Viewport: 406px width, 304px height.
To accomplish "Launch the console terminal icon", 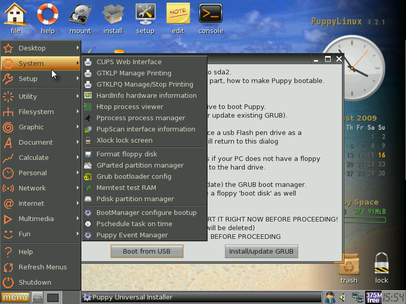I will pyautogui.click(x=211, y=18).
